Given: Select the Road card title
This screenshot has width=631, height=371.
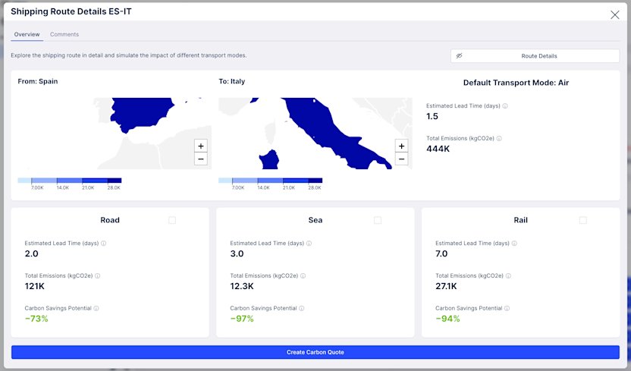Looking at the screenshot, I should pyautogui.click(x=110, y=220).
